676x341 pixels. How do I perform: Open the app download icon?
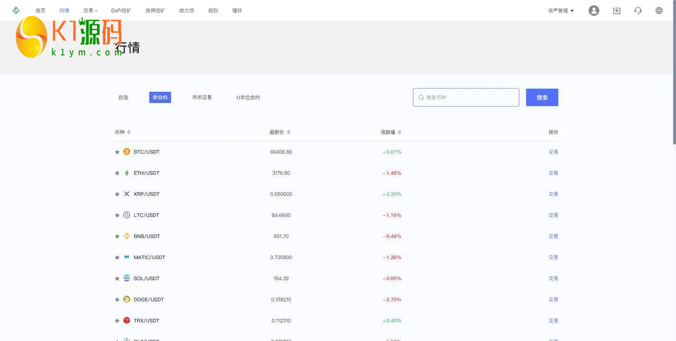[x=616, y=11]
